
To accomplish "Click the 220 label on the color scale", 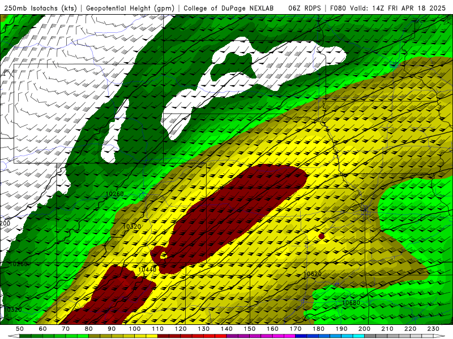I will 410,329.
